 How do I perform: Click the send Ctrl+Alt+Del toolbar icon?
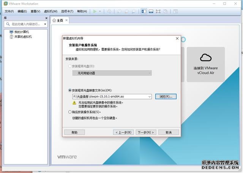pos(109,11)
